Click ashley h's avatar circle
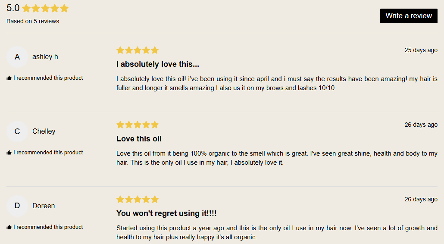444x244 pixels. point(17,57)
